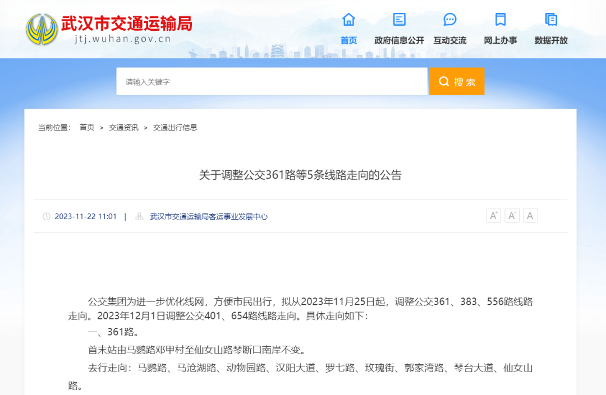
Task: Select the medium font size A⁻ control
Action: pos(512,215)
